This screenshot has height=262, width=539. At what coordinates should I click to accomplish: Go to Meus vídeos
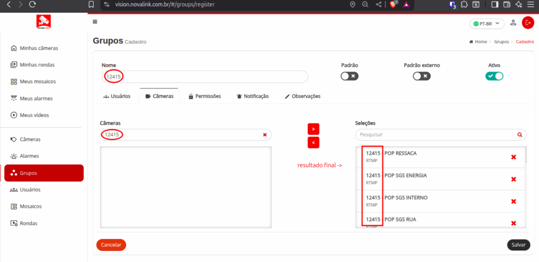pos(44,115)
